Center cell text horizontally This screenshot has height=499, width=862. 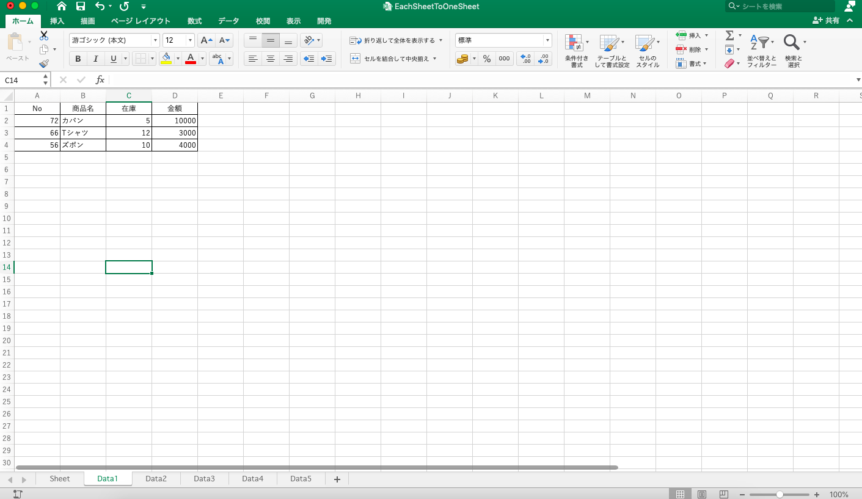click(271, 59)
